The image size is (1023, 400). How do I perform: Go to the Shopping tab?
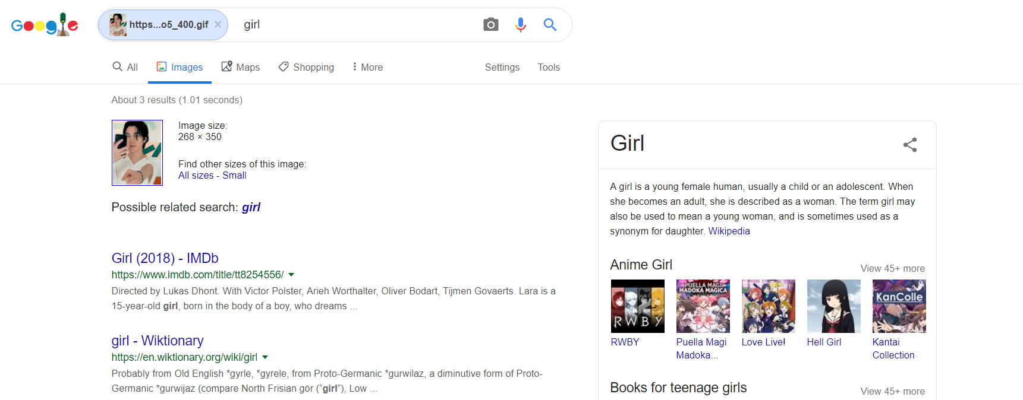click(306, 67)
